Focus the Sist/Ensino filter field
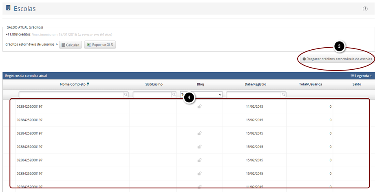This screenshot has width=375, height=192. click(152, 95)
